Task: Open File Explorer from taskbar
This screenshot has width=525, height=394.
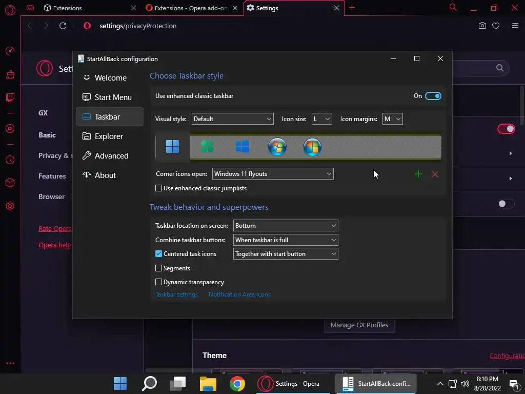Action: (208, 384)
